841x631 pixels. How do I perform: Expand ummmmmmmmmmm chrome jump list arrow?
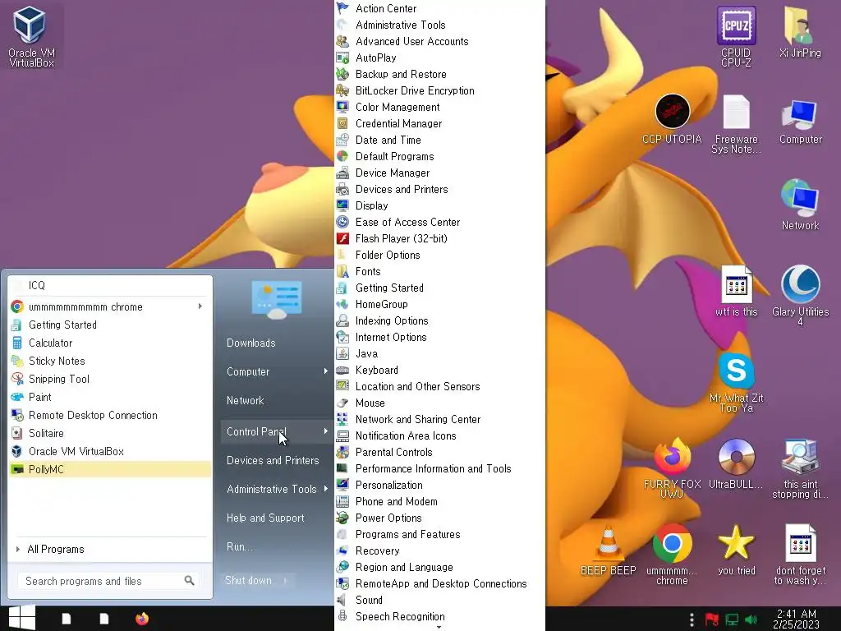pyautogui.click(x=200, y=306)
